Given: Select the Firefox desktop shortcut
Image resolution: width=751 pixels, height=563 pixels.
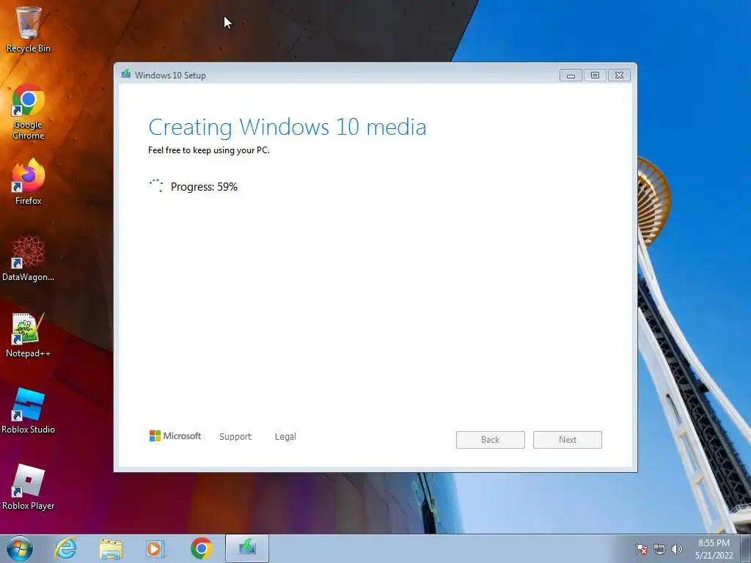Looking at the screenshot, I should 29,182.
